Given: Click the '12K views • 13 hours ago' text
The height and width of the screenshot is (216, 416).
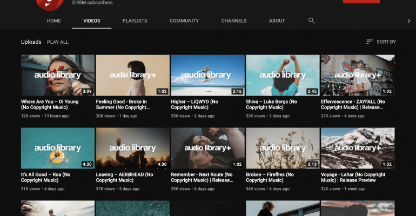Looking at the screenshot, I should tap(45, 116).
